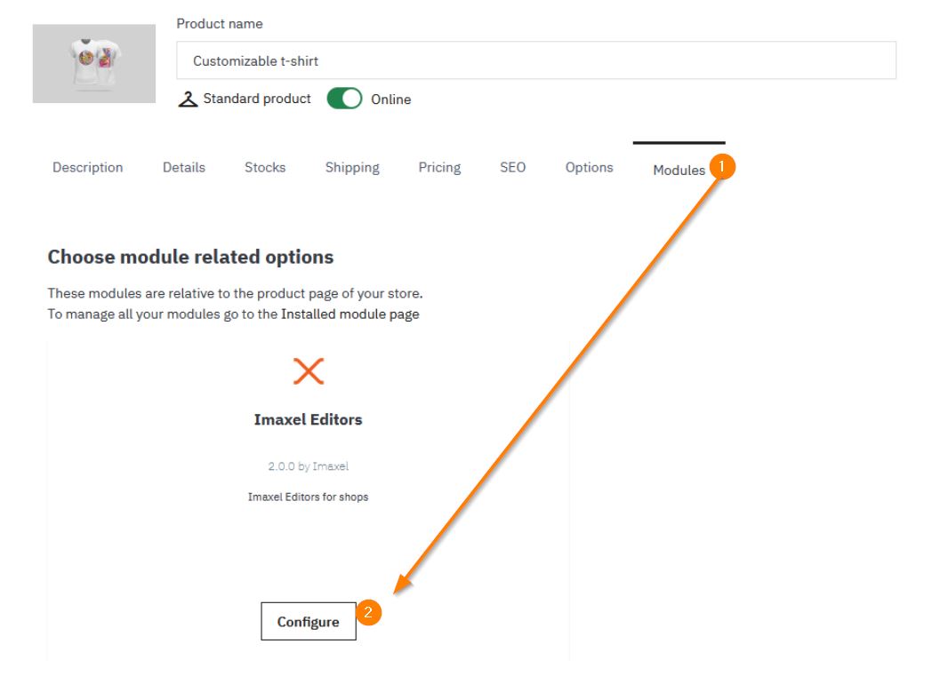Viewport: 940px width, 676px height.
Task: Switch to the Details tab
Action: (184, 167)
